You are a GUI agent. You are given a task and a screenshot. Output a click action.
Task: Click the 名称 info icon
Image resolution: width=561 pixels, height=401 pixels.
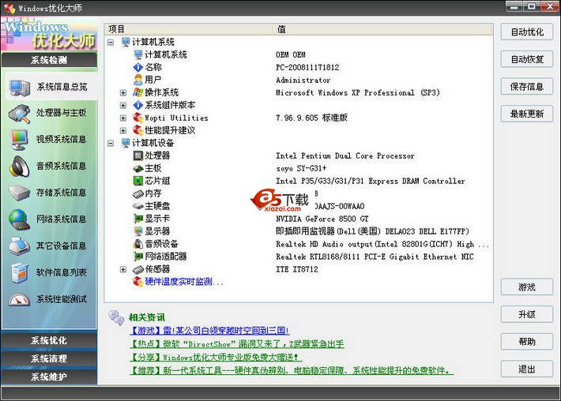click(x=137, y=67)
